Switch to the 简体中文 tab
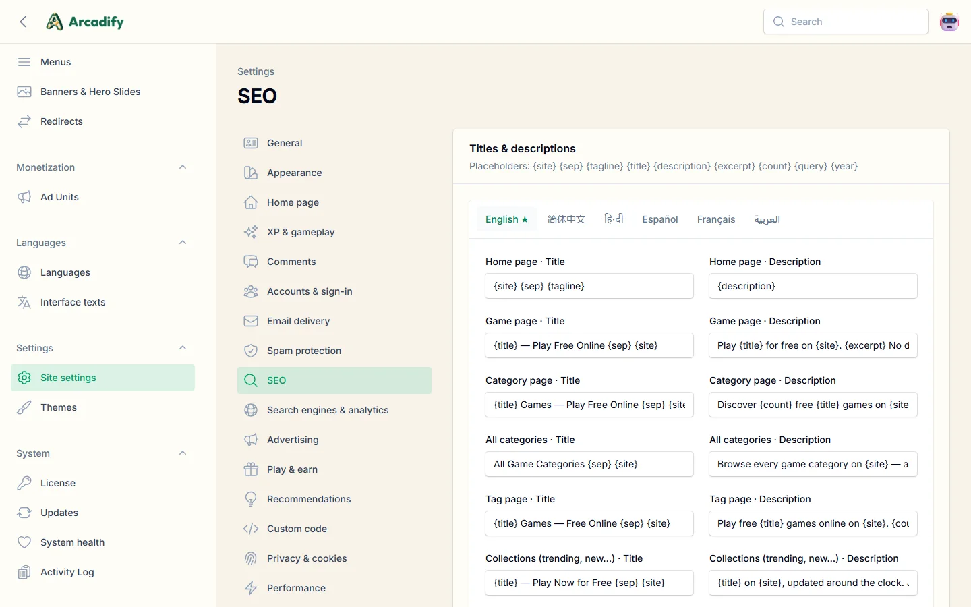 click(566, 219)
